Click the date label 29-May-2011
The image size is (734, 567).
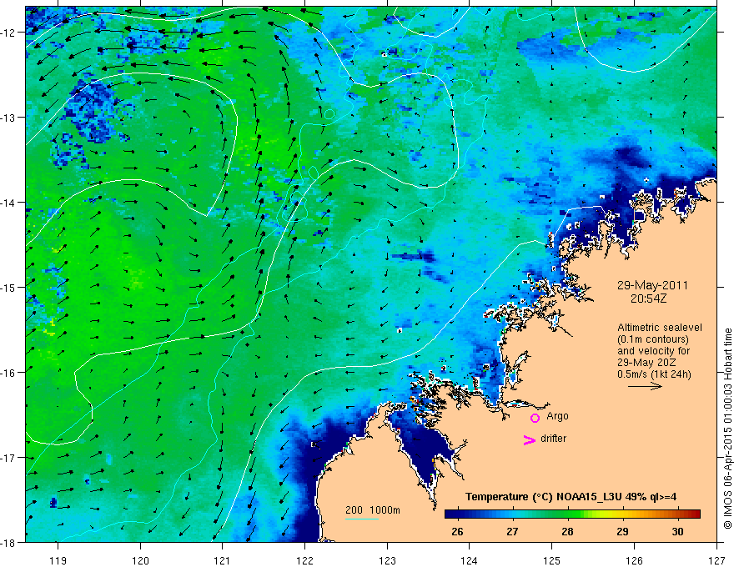click(652, 285)
